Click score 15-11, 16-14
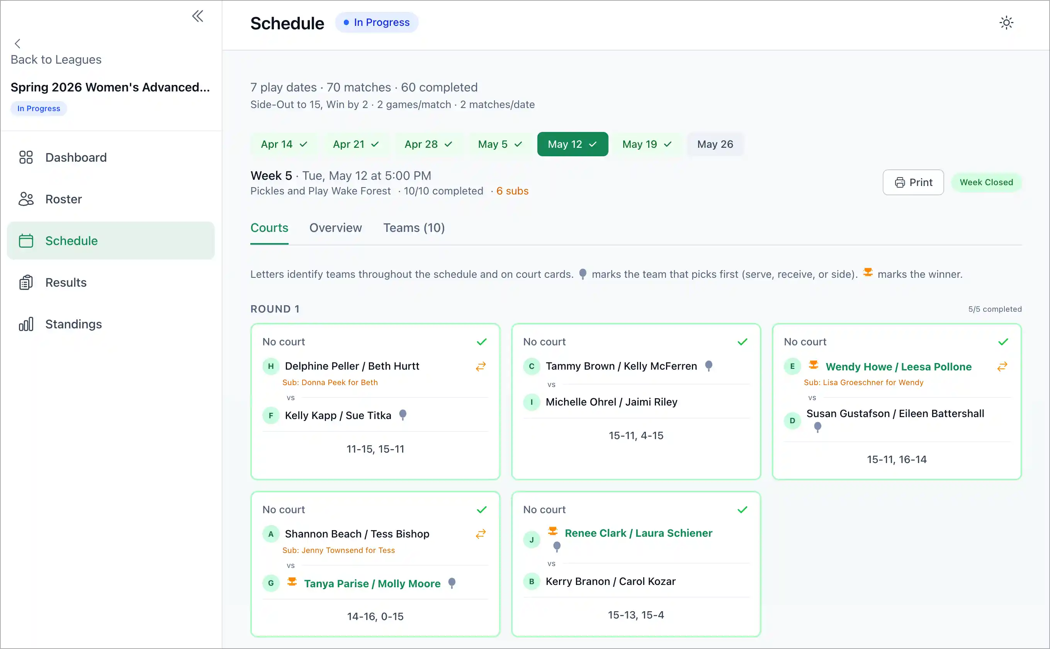Viewport: 1050px width, 649px height. 897,460
